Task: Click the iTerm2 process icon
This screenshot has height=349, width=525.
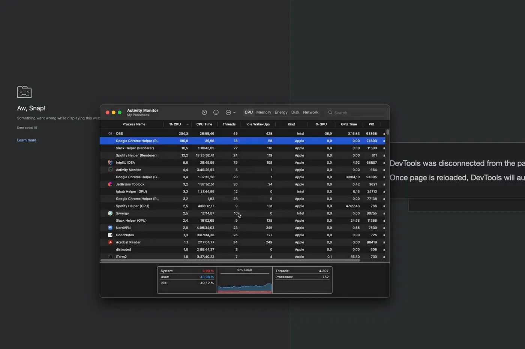Action: (x=110, y=257)
